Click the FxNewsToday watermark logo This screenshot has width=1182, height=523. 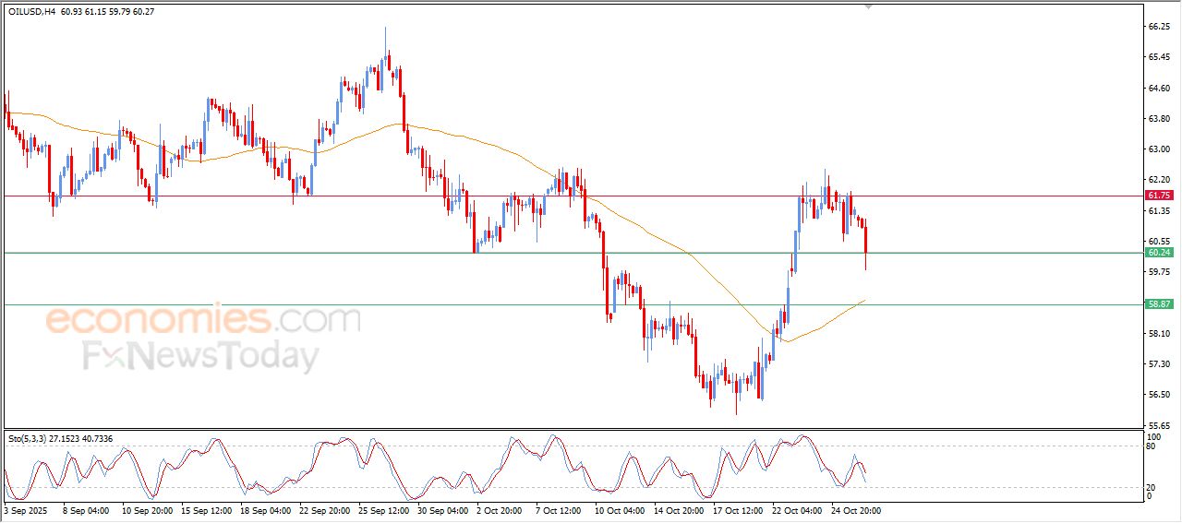[x=201, y=356]
